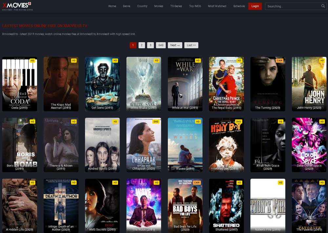Click the red Login button
The height and width of the screenshot is (233, 328).
click(x=255, y=6)
